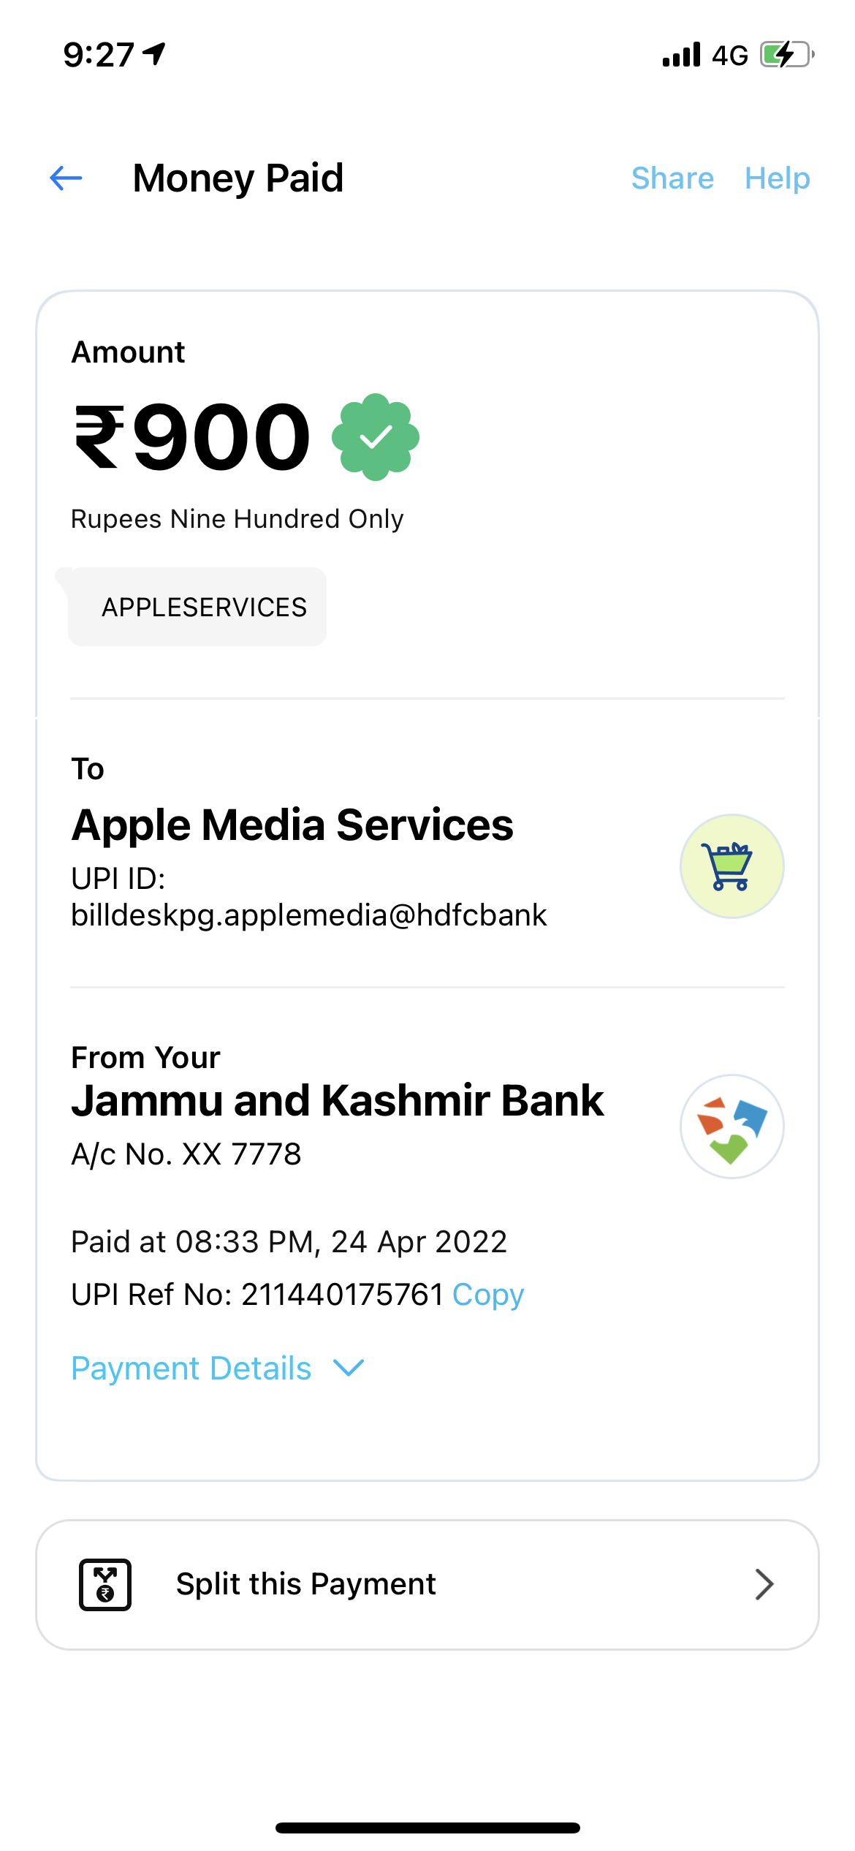Open the Help option
The width and height of the screenshot is (855, 1851).
coord(778,178)
